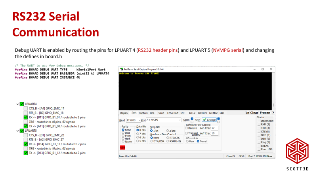The height and width of the screenshot is (178, 317).
Task: Open the I2C-2 tab
Action: coord(192,113)
